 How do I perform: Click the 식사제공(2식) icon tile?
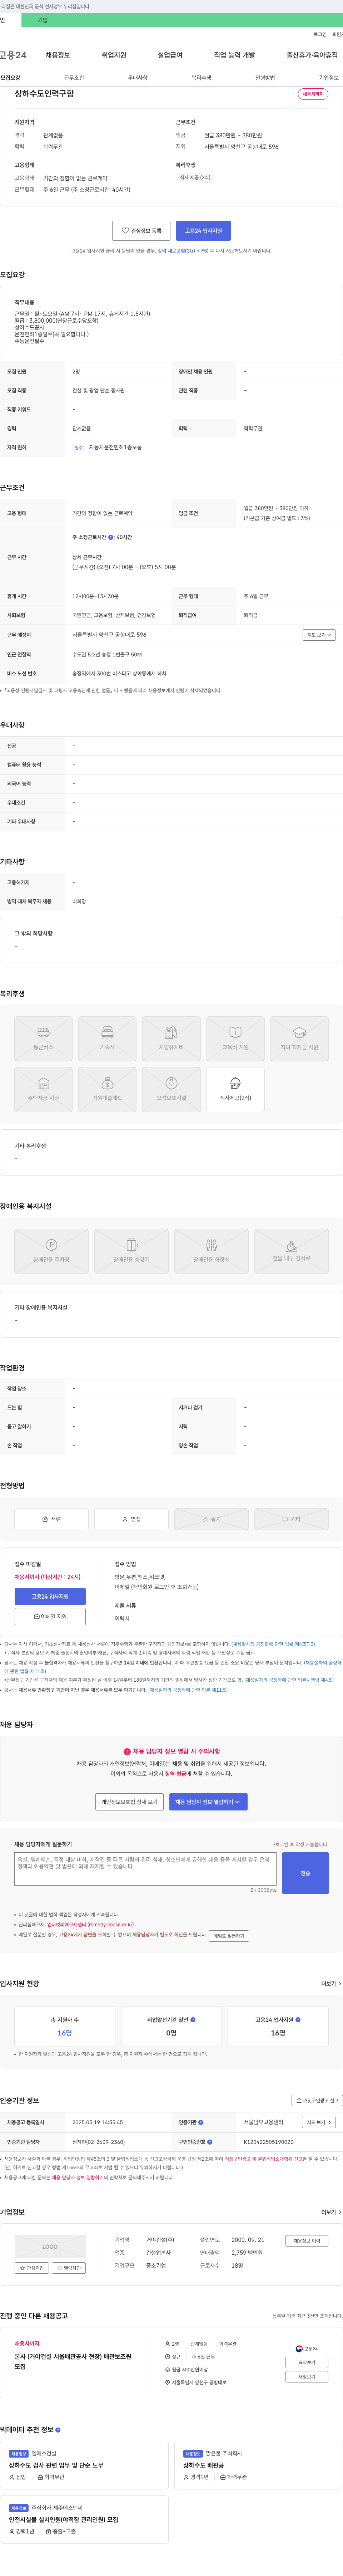coord(235,1089)
